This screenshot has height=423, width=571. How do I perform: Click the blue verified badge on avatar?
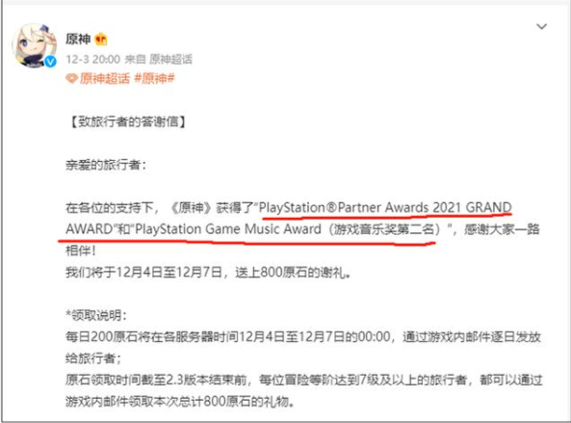[51, 62]
